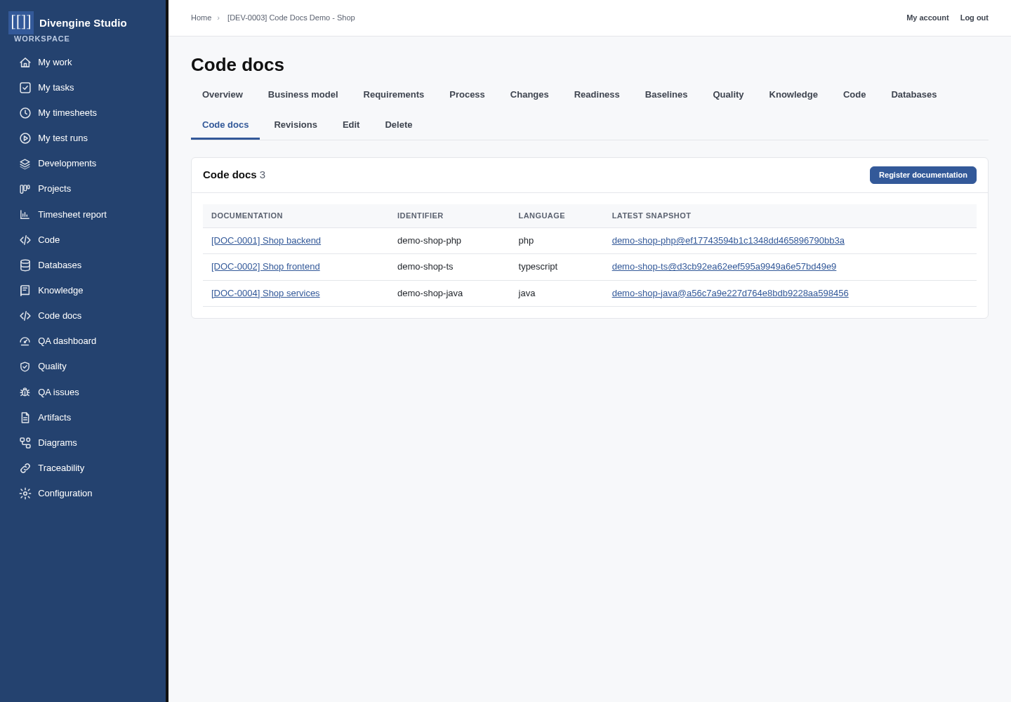
Task: Open the demo-shop-ts latest snapshot link
Action: (724, 267)
